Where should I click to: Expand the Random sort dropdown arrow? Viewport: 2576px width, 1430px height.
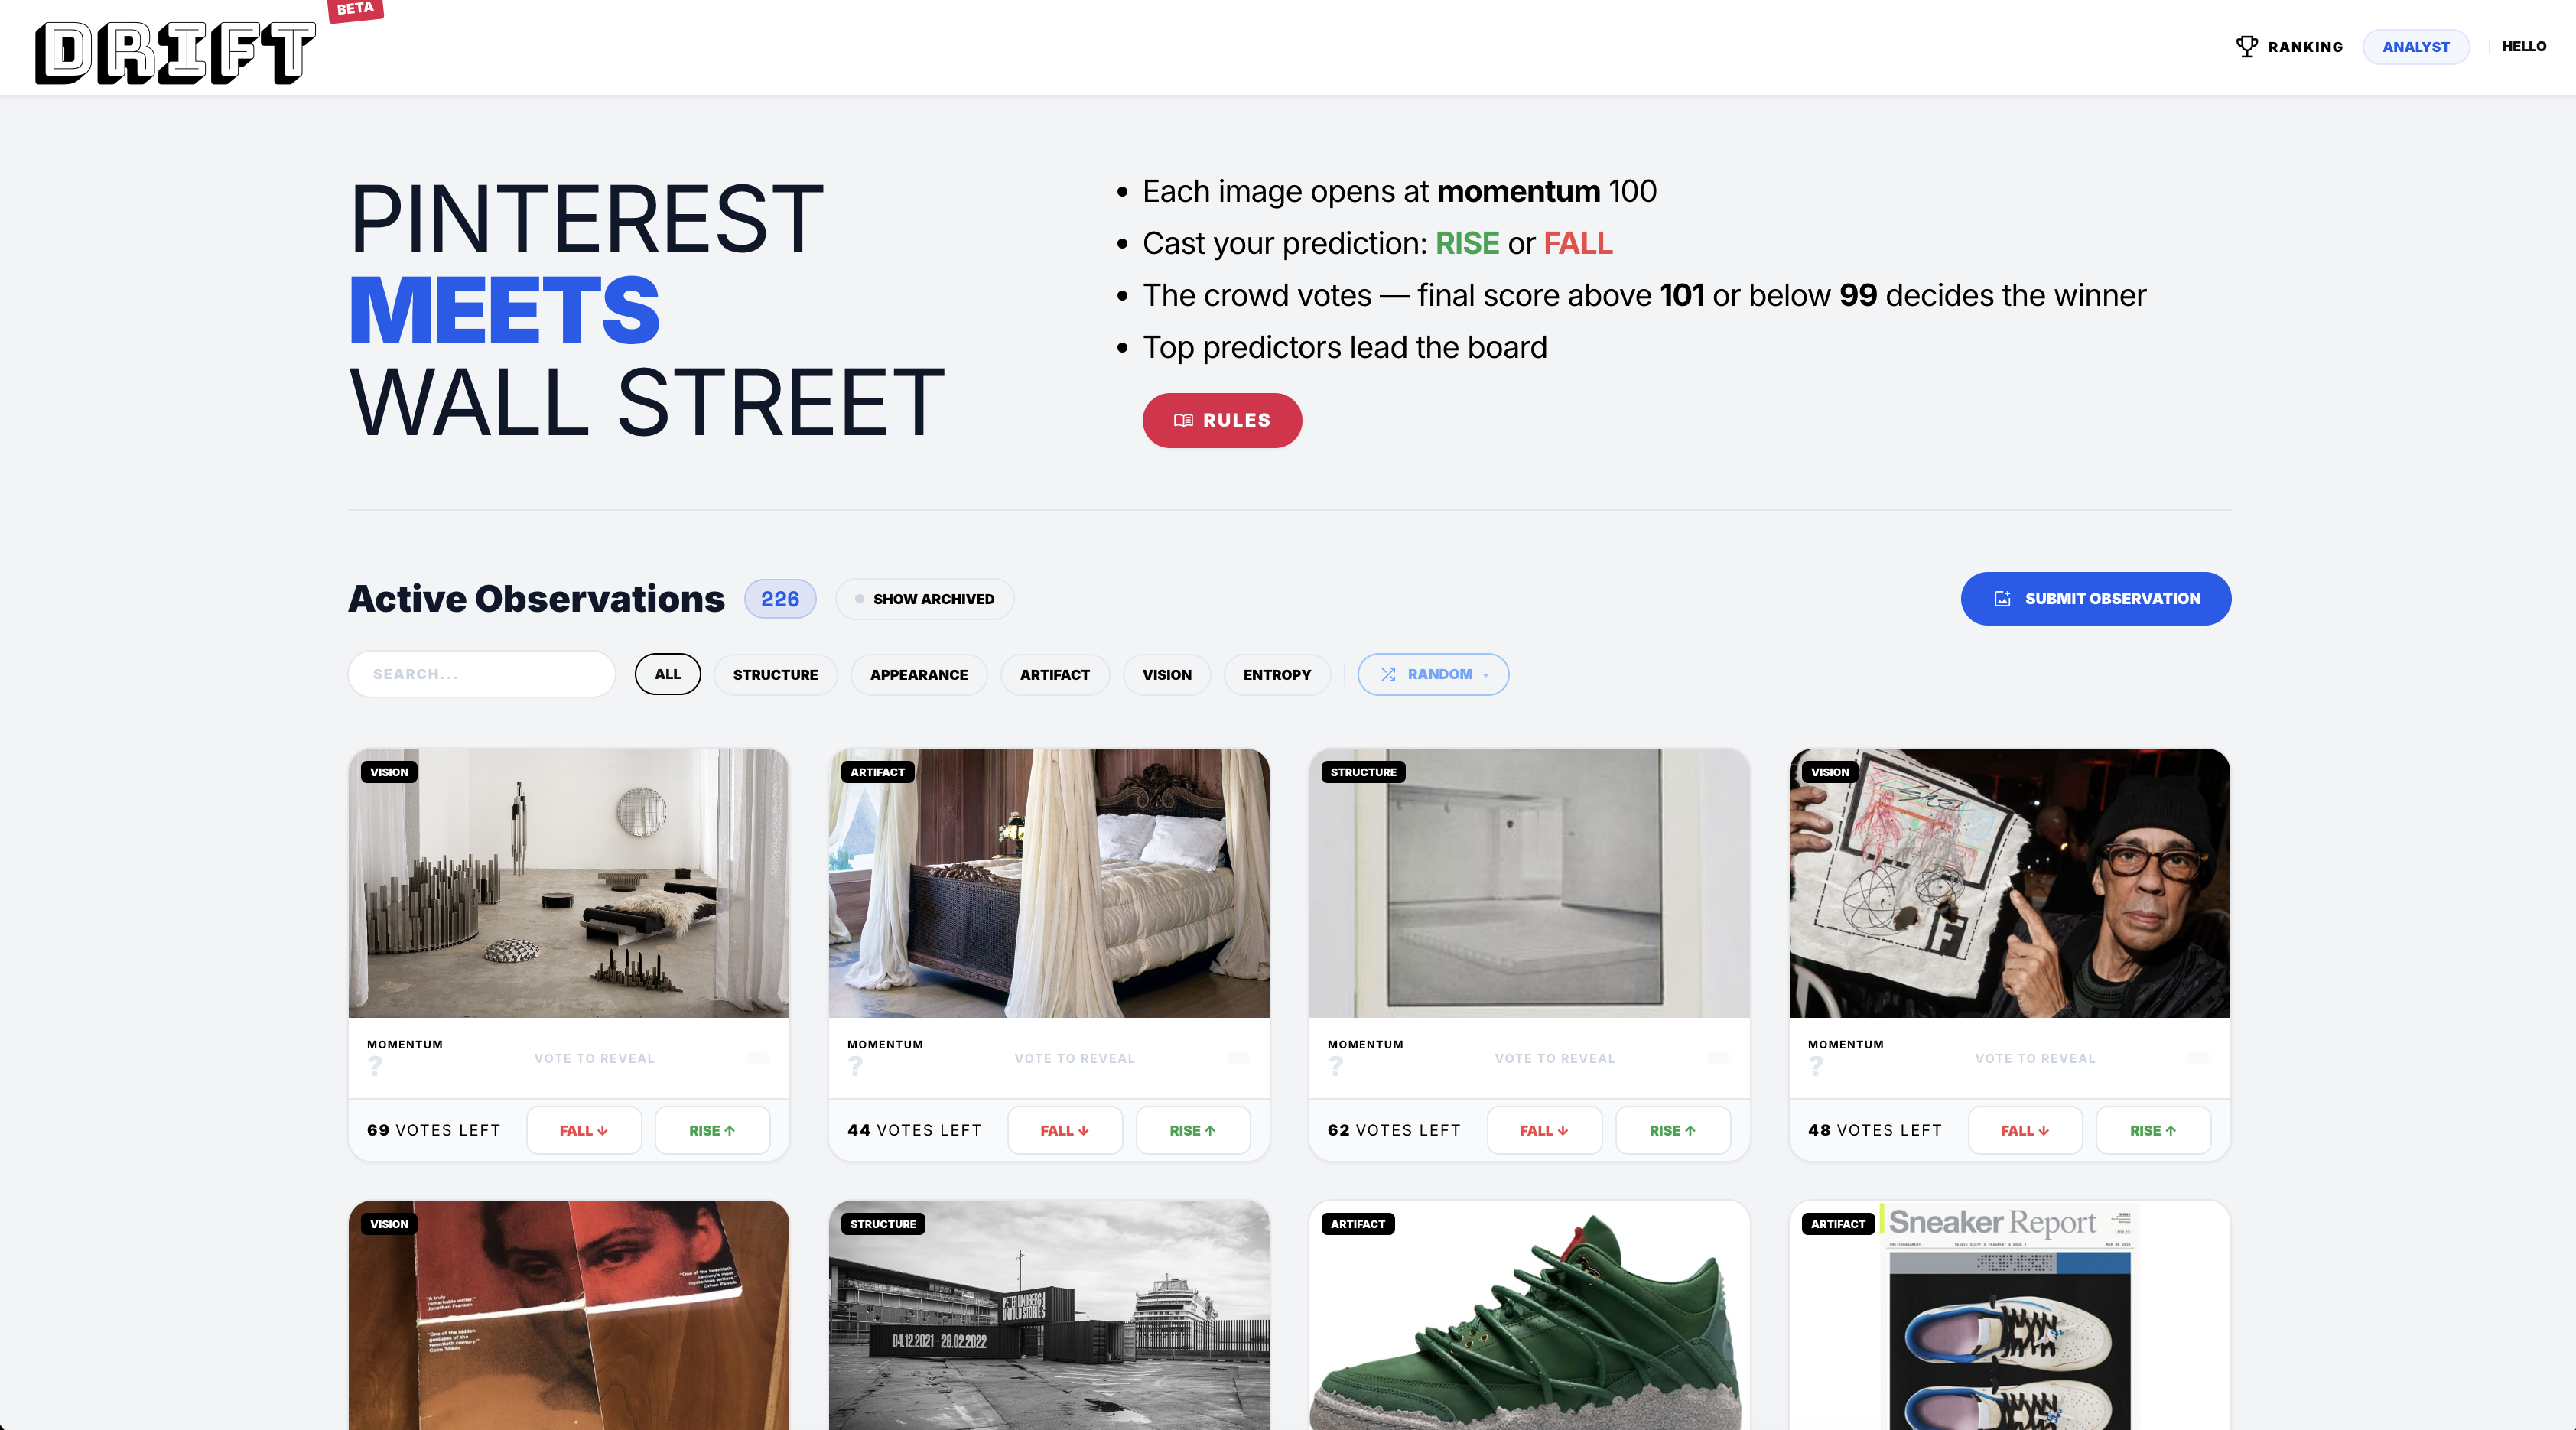coord(1486,675)
